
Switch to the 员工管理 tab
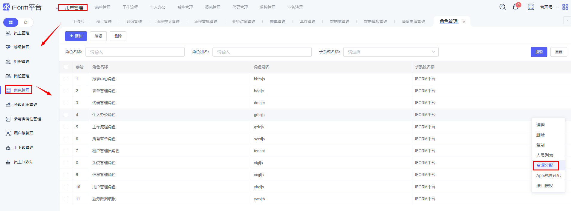tap(104, 21)
